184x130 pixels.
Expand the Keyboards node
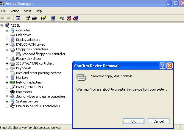(x=7, y=68)
